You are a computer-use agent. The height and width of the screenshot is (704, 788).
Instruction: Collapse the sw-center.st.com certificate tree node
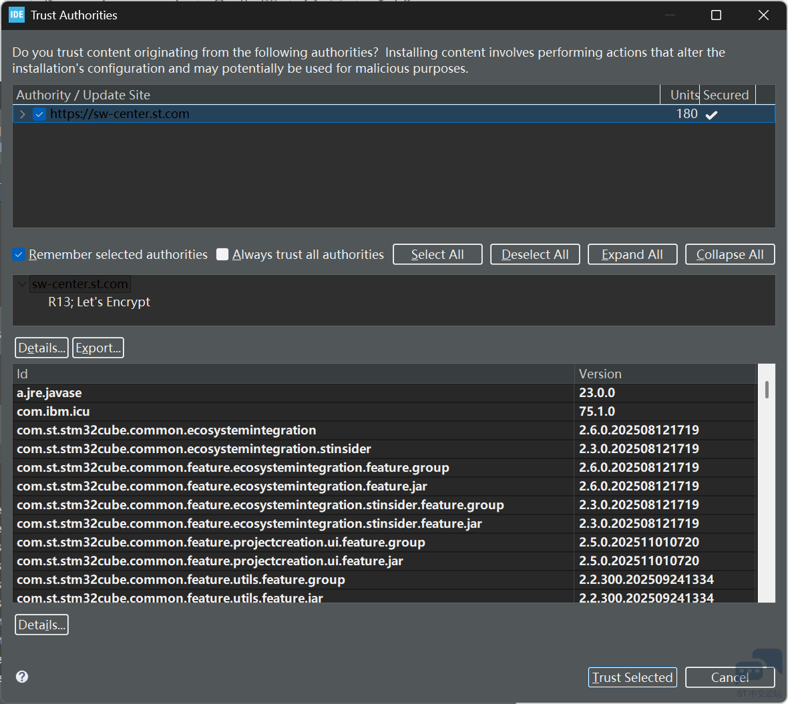[x=22, y=284]
